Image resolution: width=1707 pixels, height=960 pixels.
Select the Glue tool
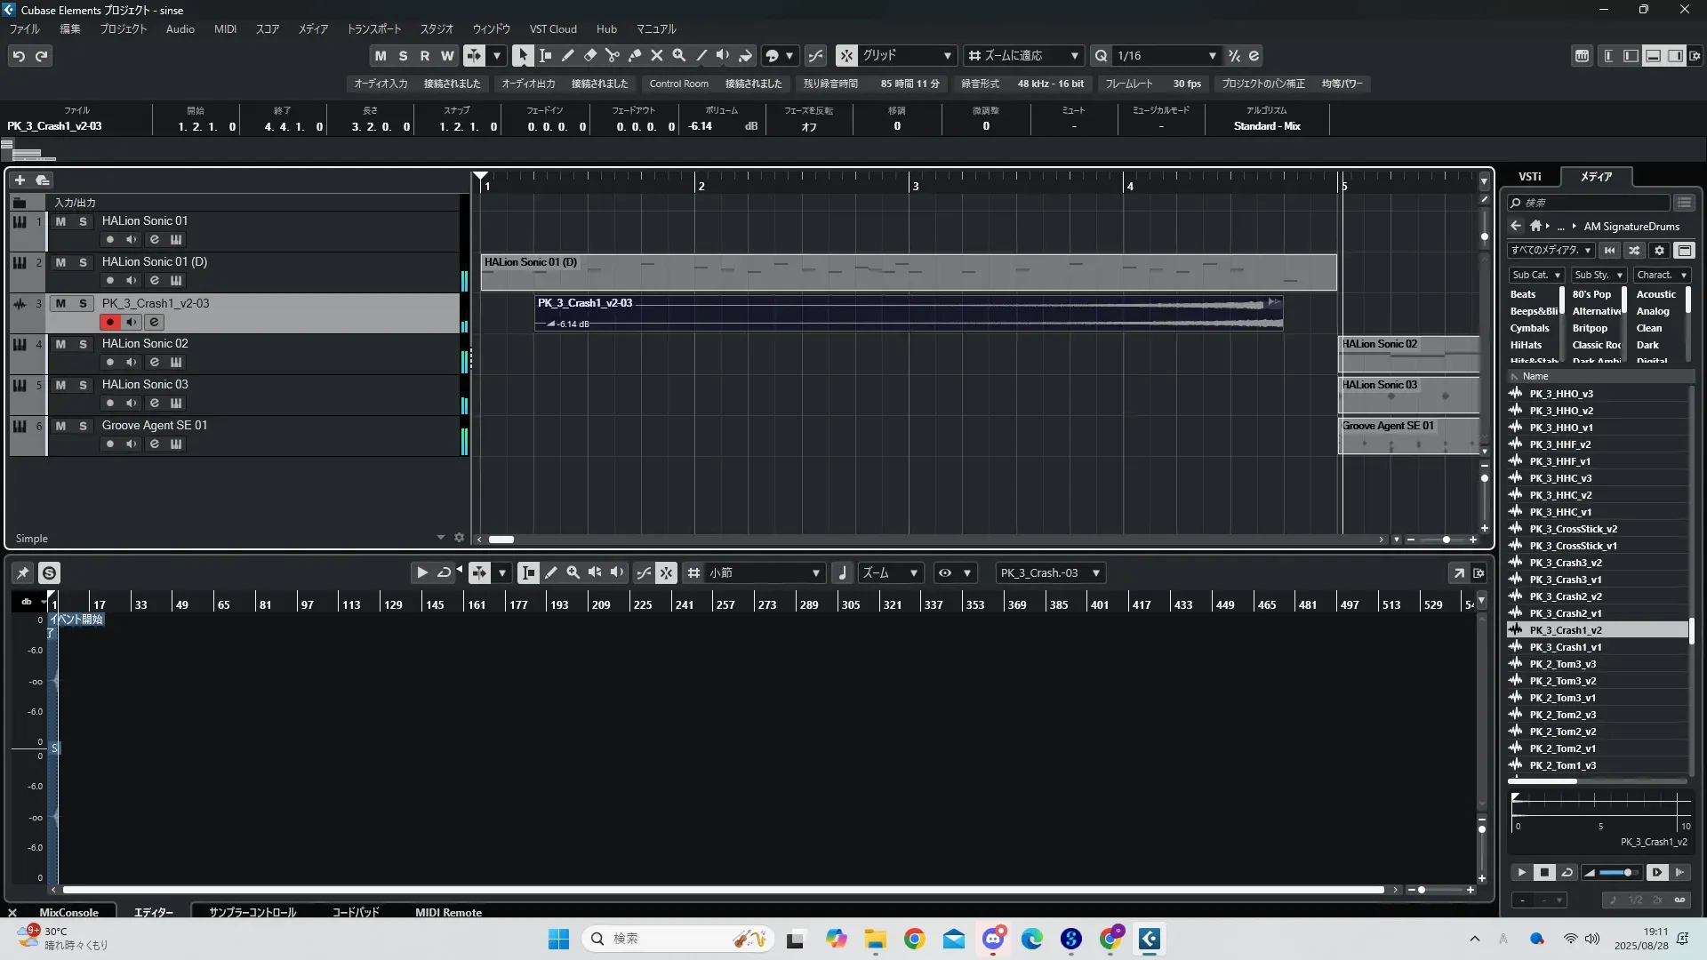[x=634, y=55]
